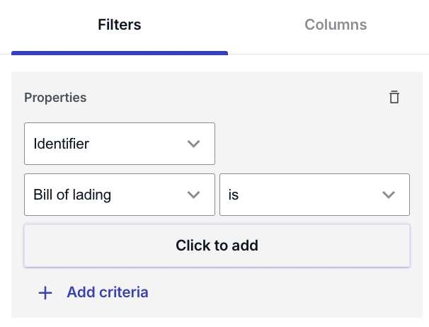The image size is (429, 327).
Task: Click the 'Bill of lading' selected value
Action: (x=72, y=195)
